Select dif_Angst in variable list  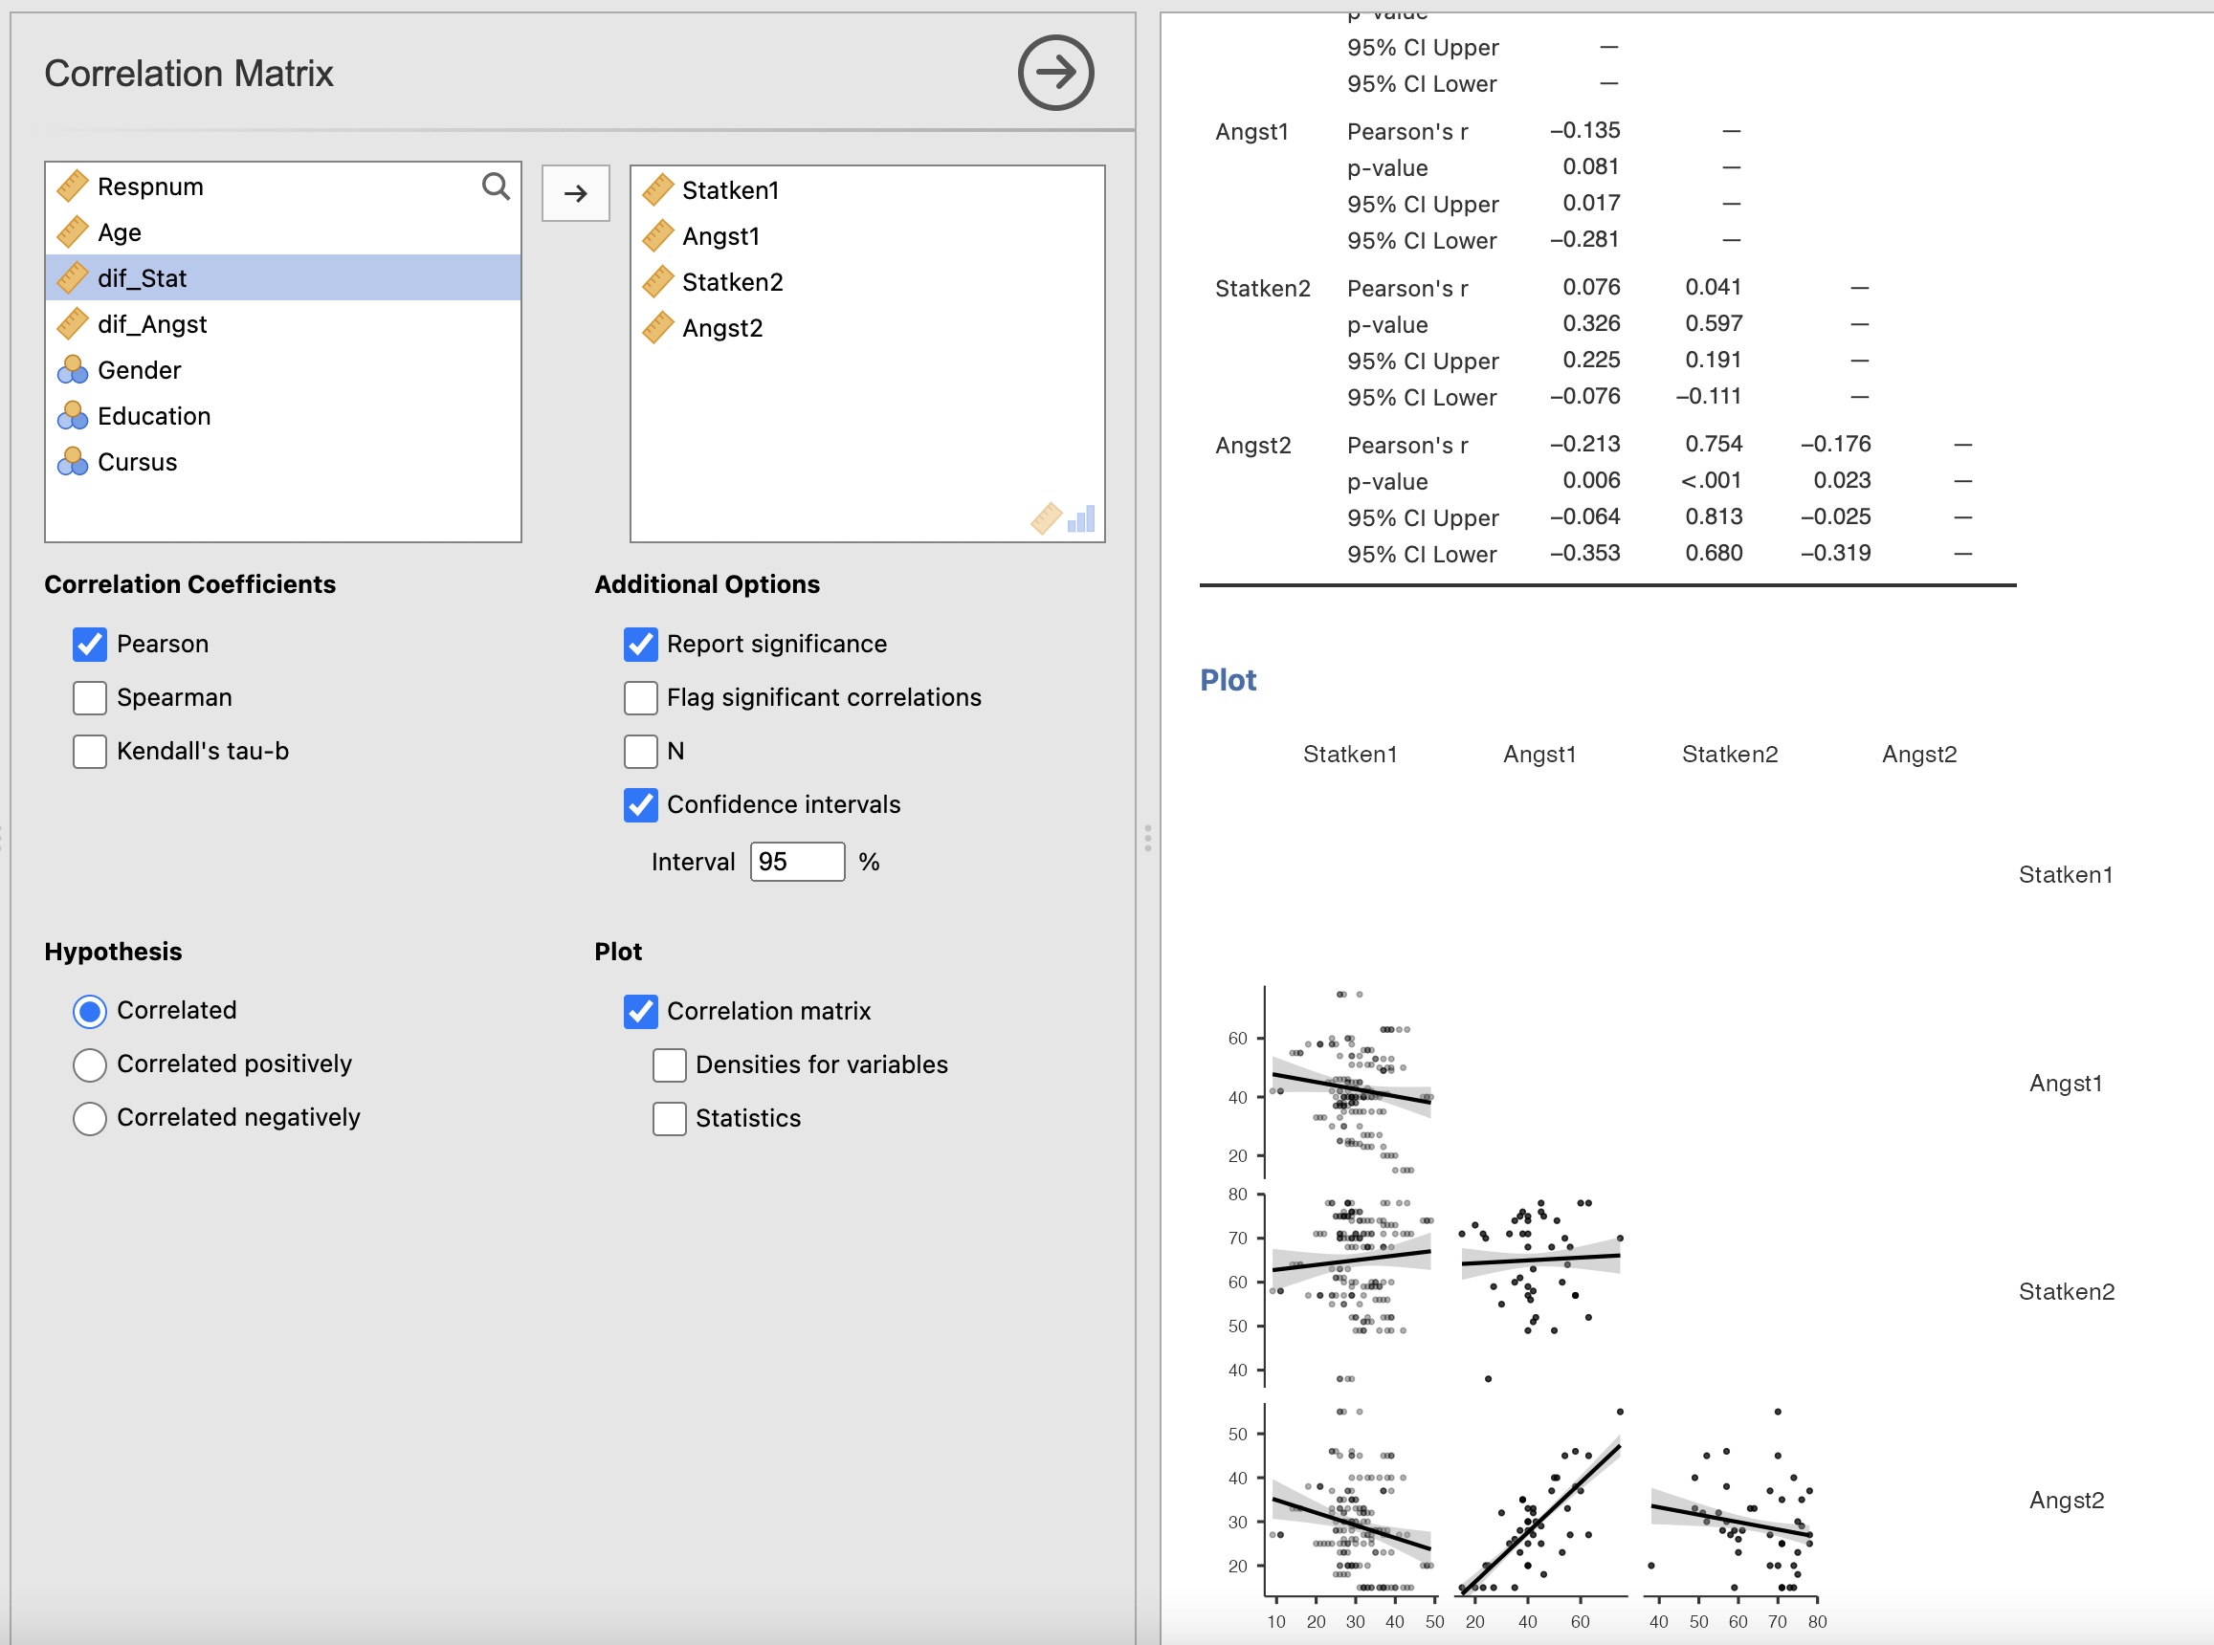click(152, 324)
